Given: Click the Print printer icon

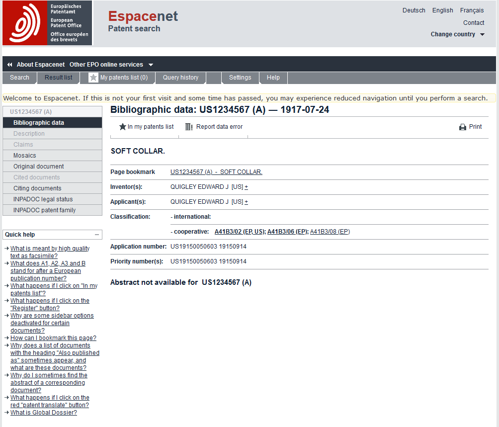Looking at the screenshot, I should click(463, 127).
